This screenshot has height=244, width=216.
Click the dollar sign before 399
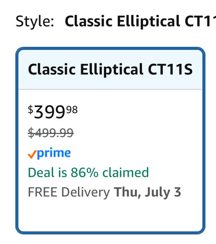click(x=31, y=110)
